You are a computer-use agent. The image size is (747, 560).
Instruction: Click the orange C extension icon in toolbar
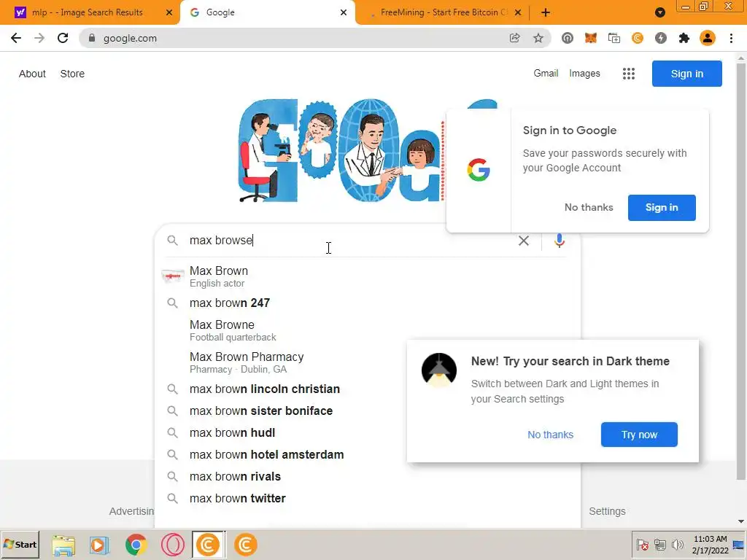(638, 38)
